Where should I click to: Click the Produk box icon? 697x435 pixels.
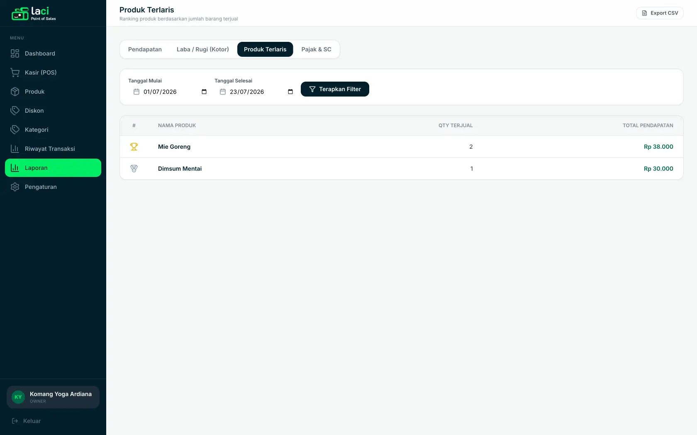(x=15, y=92)
